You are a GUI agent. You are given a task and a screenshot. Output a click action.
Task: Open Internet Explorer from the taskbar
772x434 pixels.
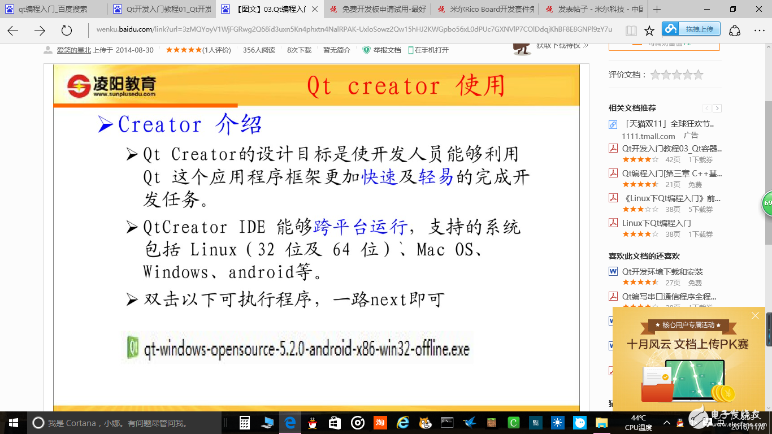pos(402,423)
